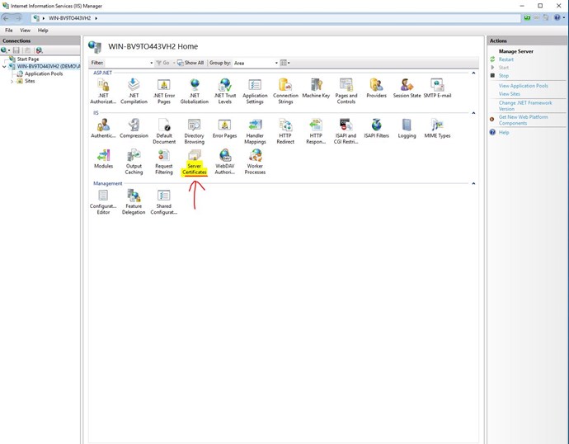Viewport: 569px width, 444px height.
Task: Open Application Settings feature
Action: point(255,91)
